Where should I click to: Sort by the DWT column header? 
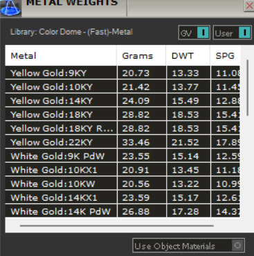coord(188,55)
